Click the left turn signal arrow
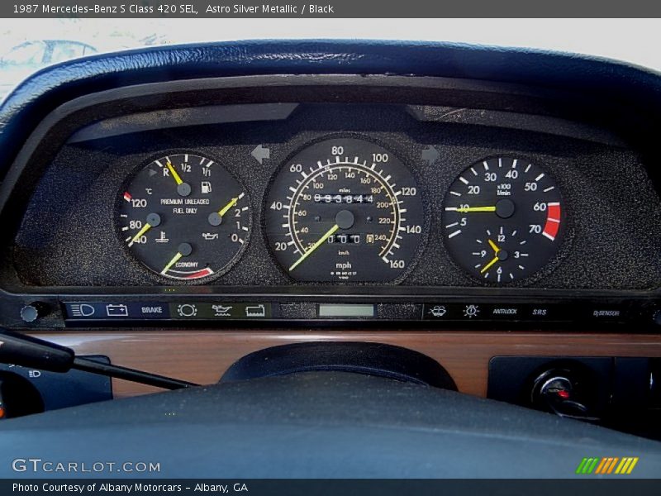 260,154
